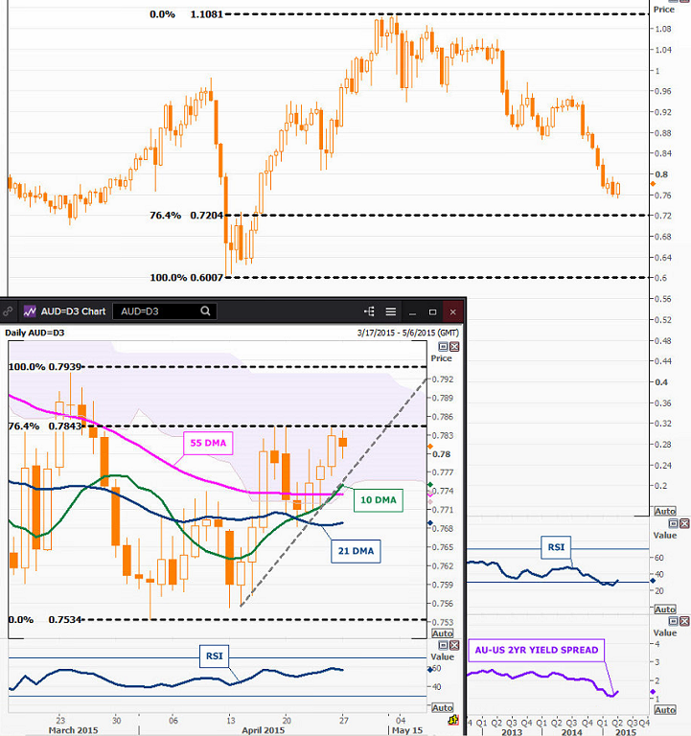Click the orange last-price marker on daily price axis

pyautogui.click(x=430, y=447)
